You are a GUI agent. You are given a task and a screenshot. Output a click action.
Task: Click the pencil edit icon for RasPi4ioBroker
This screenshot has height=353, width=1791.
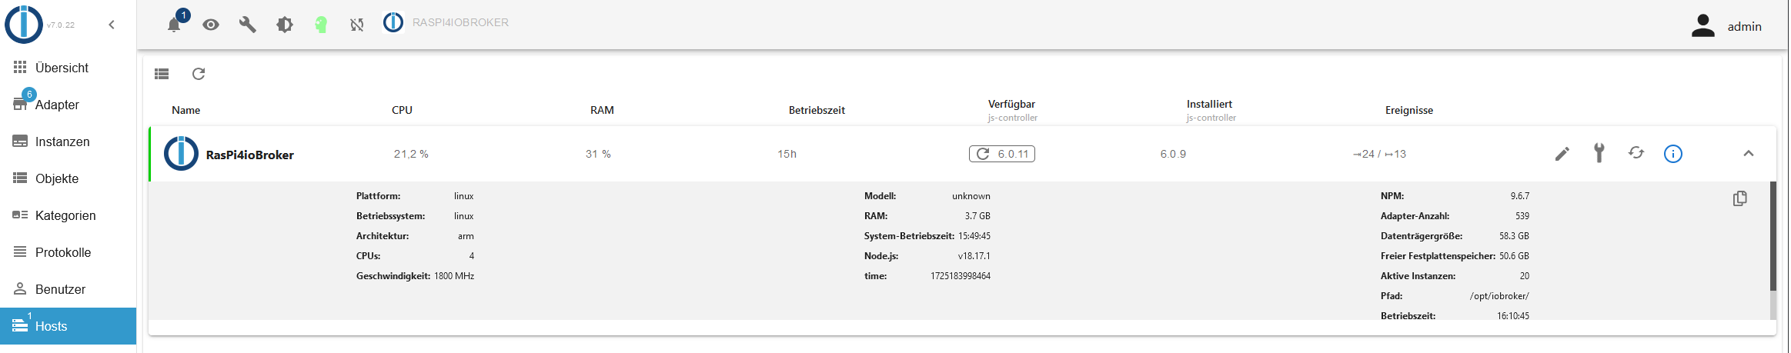1562,154
